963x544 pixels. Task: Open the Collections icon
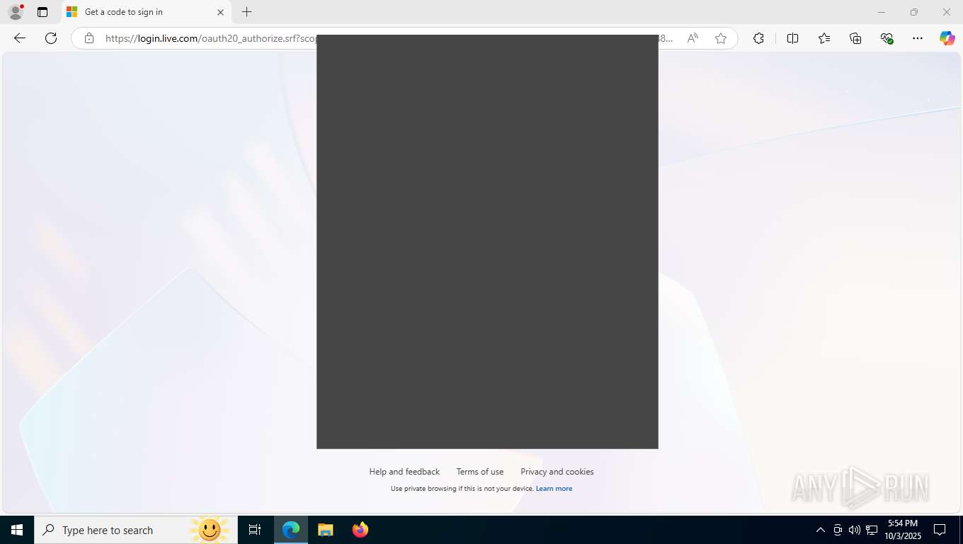tap(855, 38)
